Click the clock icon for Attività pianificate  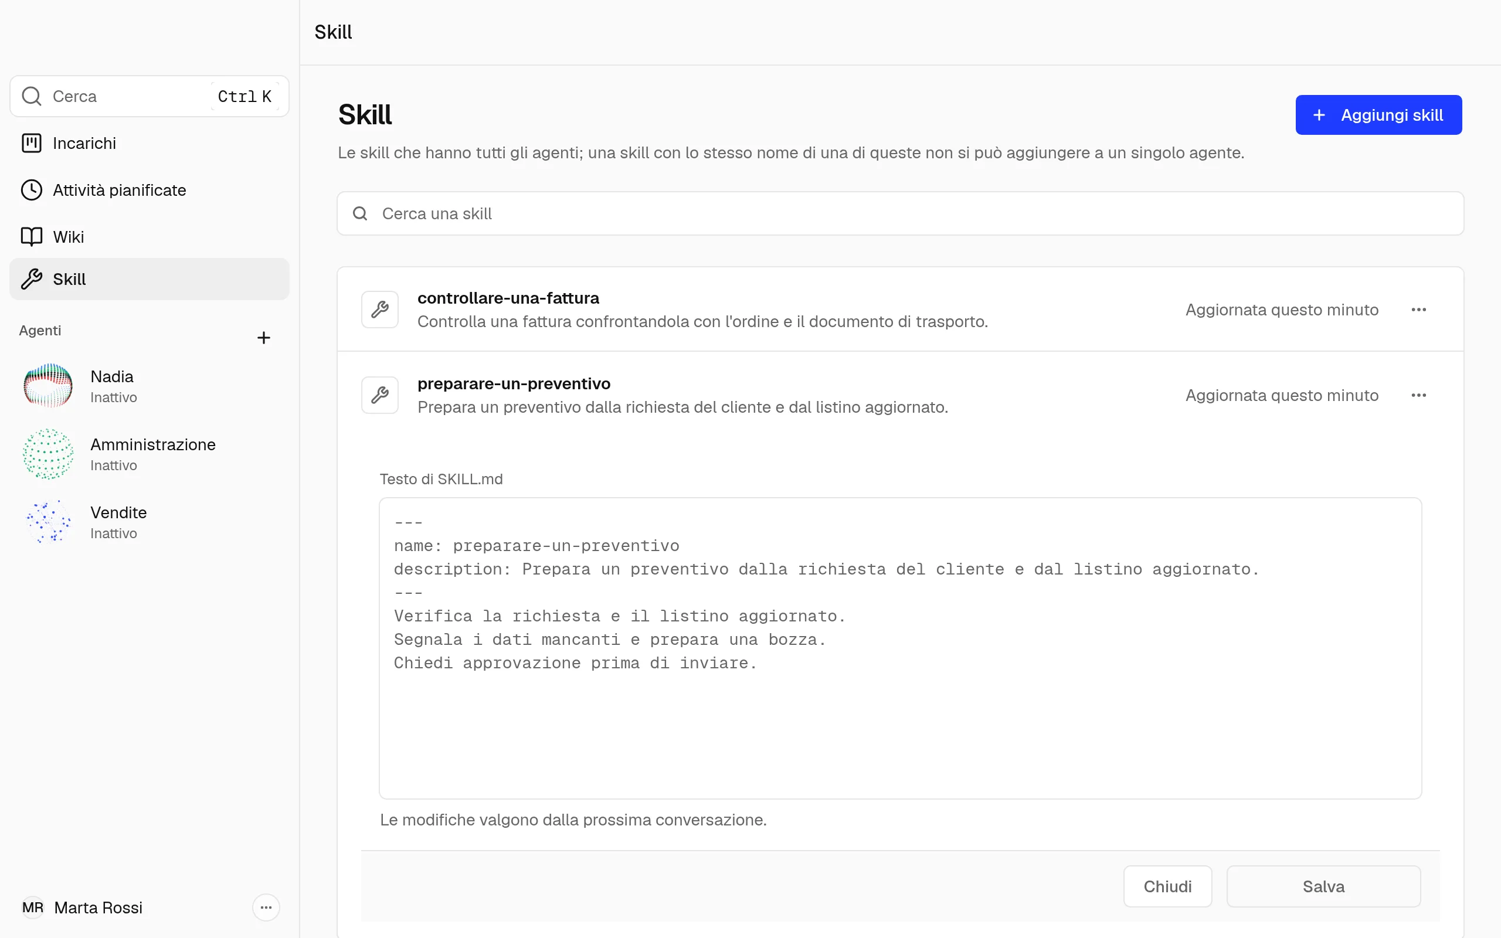(x=32, y=190)
